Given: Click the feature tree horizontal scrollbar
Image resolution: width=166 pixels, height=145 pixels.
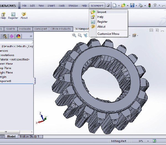Looking at the screenshot, I should click(10, 132).
